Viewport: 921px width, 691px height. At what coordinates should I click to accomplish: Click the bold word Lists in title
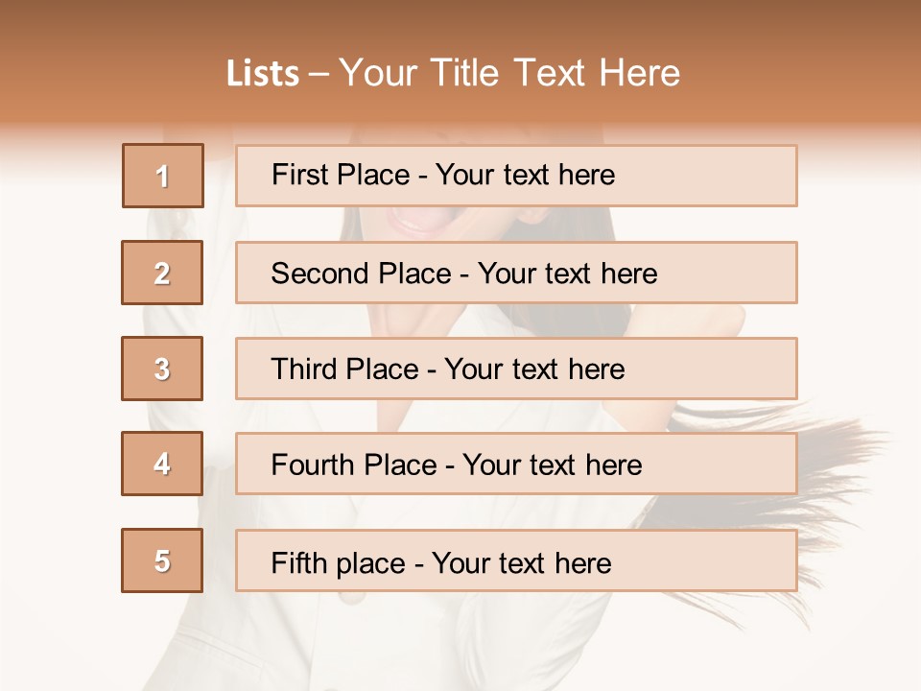[x=263, y=74]
